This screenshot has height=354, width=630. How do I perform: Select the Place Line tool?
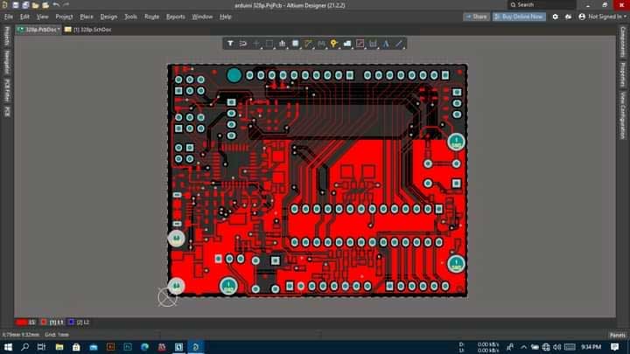point(399,43)
